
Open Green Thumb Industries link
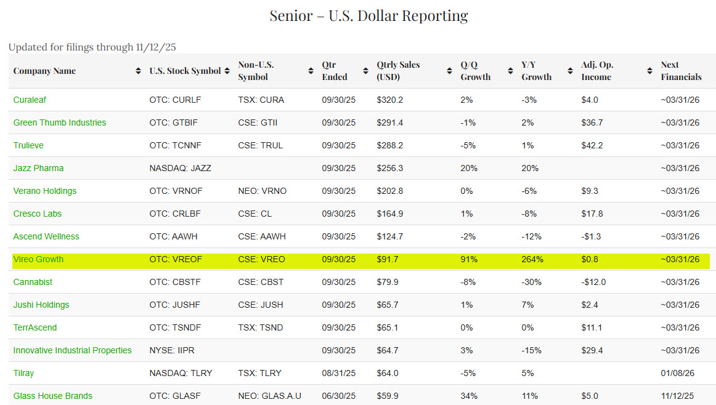[x=60, y=122]
